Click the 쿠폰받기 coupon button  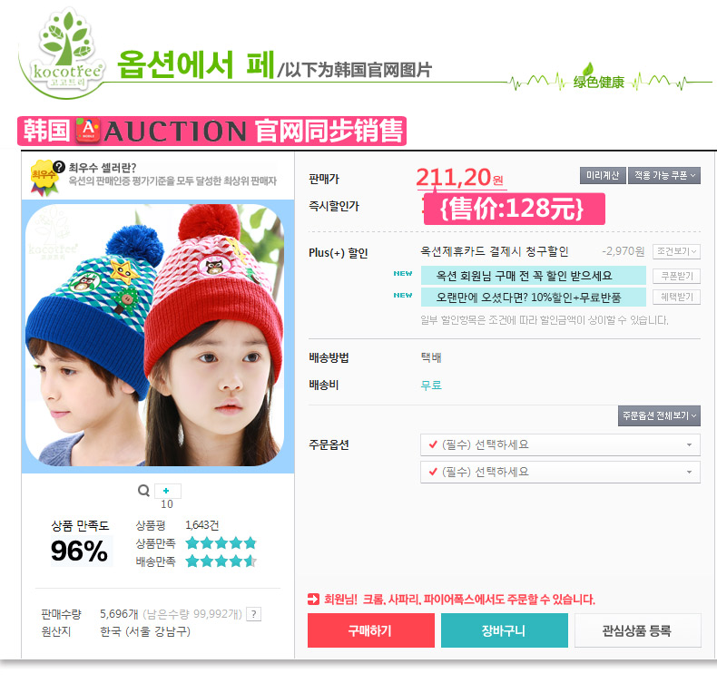676,276
